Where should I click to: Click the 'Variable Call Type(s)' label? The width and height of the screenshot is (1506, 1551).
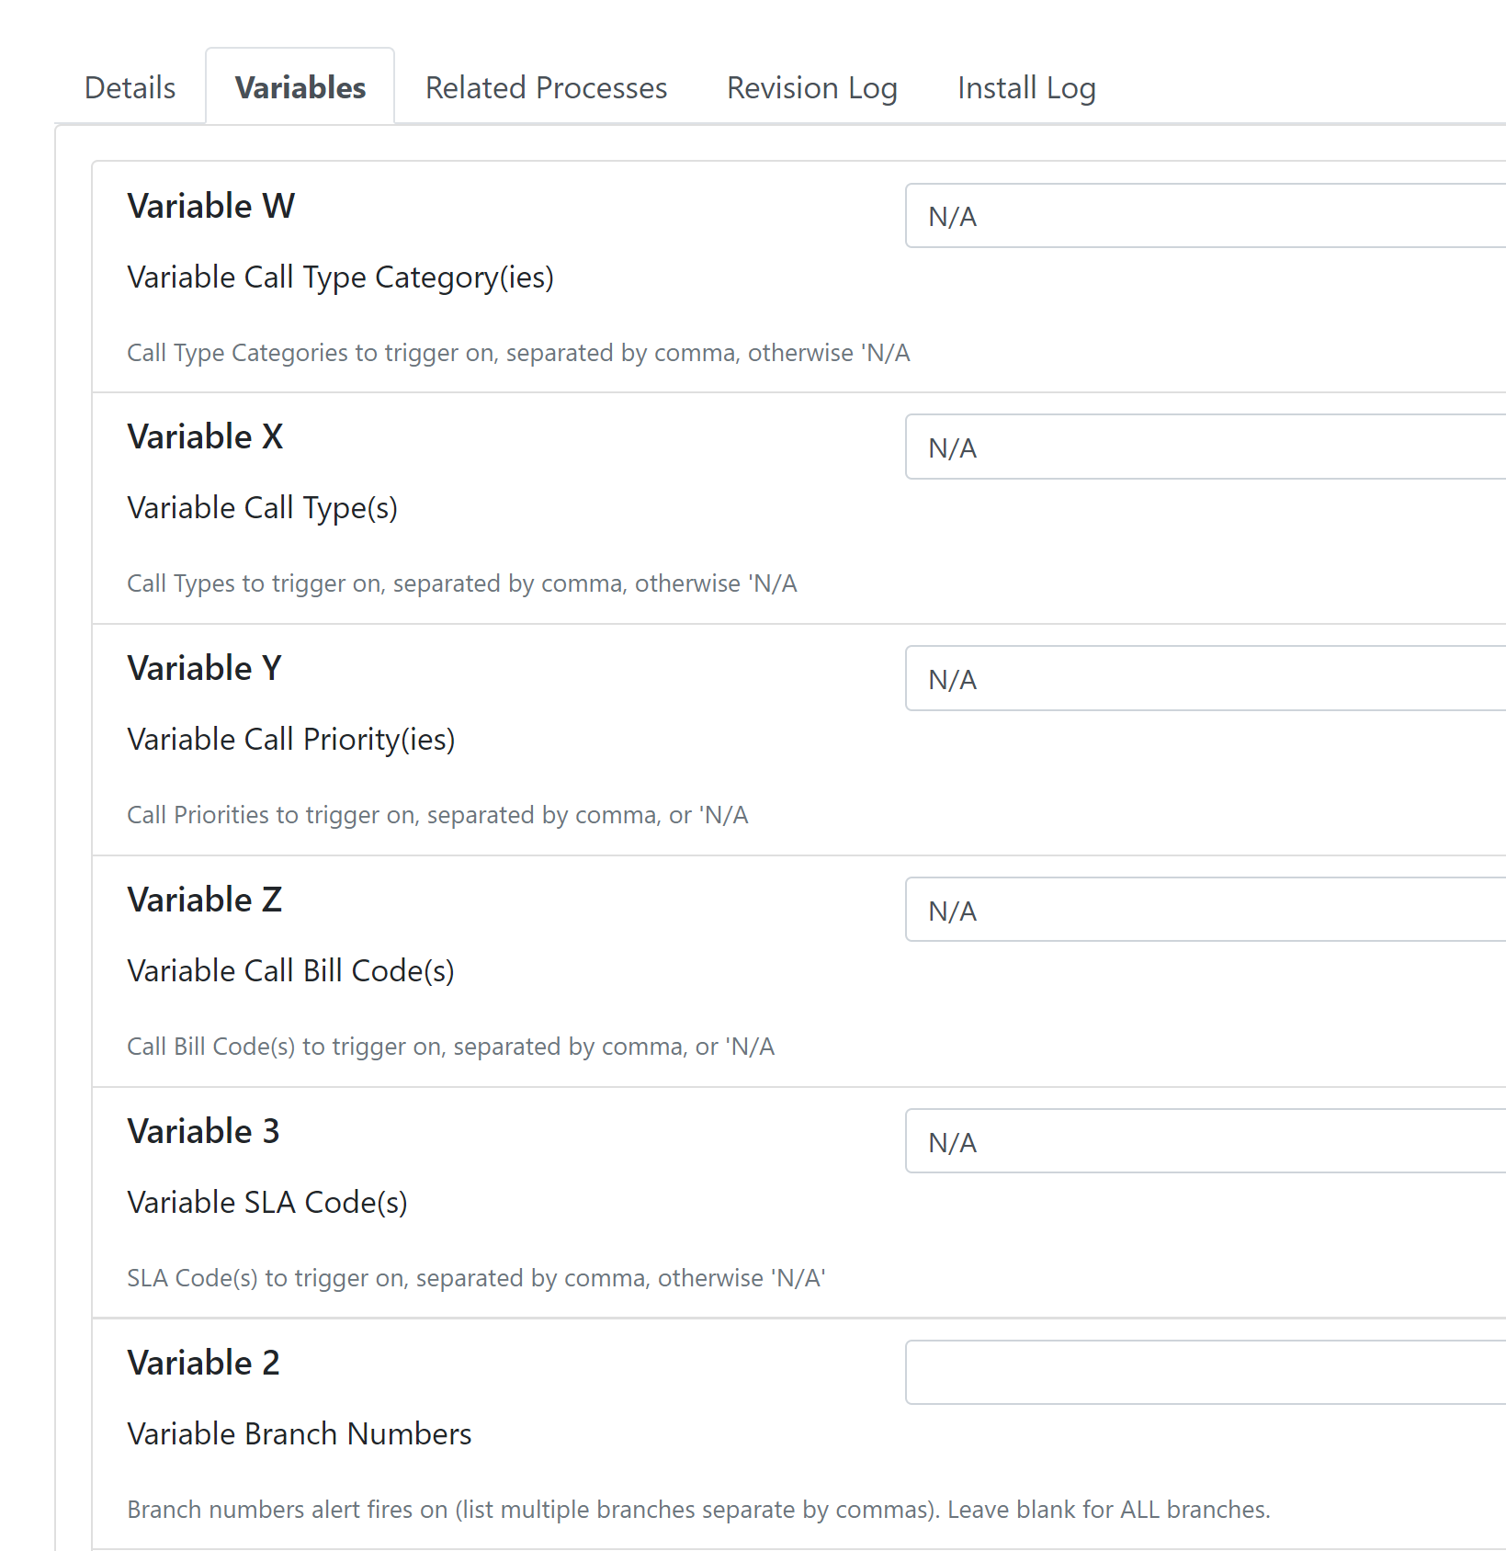click(263, 508)
